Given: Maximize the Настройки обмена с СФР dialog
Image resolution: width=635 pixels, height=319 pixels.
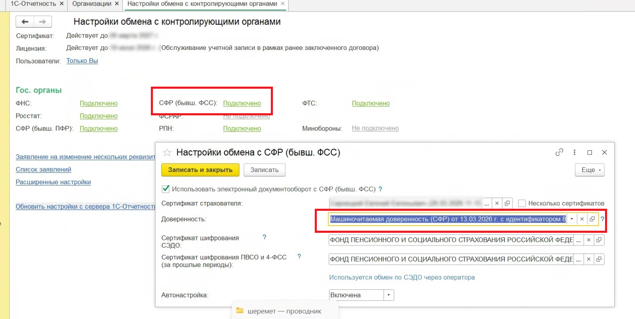Looking at the screenshot, I should pos(590,152).
